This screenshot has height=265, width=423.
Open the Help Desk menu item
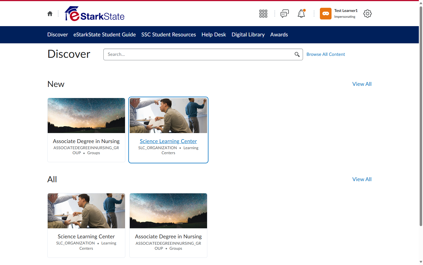click(x=214, y=35)
